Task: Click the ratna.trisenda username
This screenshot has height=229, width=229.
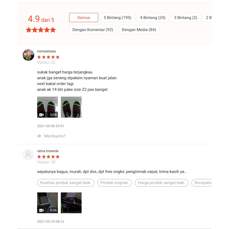Action: [x=48, y=151]
